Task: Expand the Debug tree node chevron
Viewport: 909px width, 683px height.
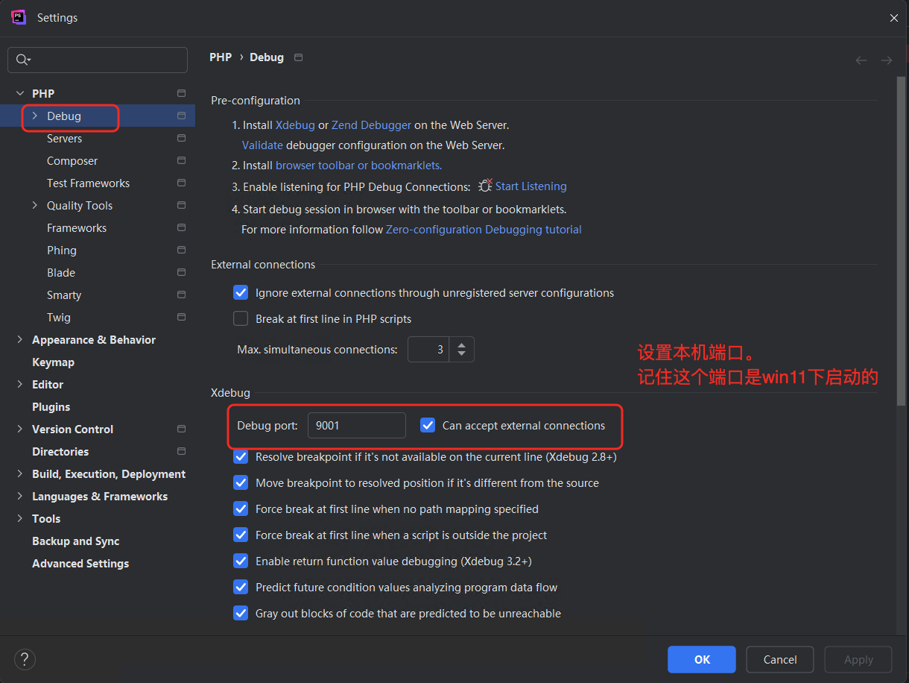Action: click(x=34, y=116)
